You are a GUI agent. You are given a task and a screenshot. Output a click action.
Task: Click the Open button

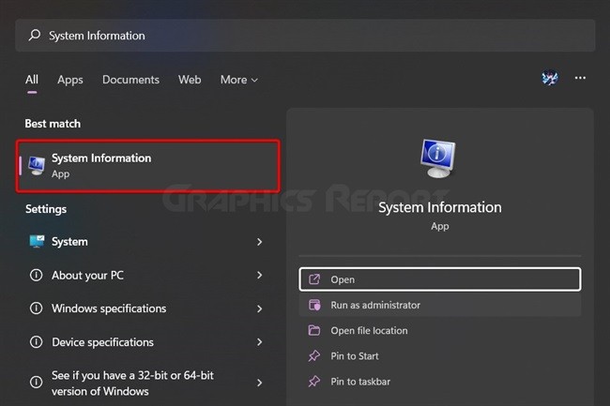point(440,279)
